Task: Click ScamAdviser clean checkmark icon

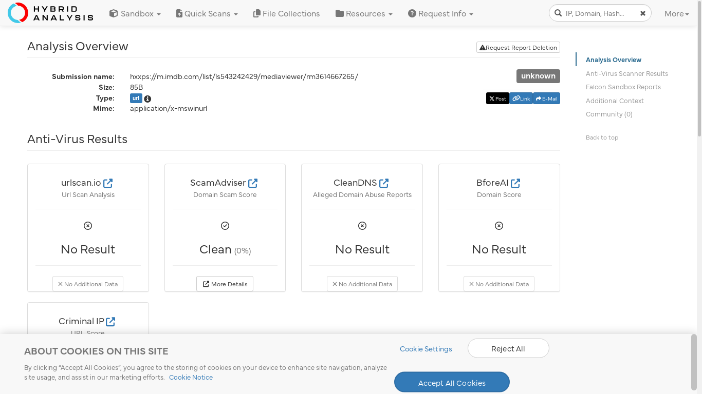Action: [x=225, y=226]
